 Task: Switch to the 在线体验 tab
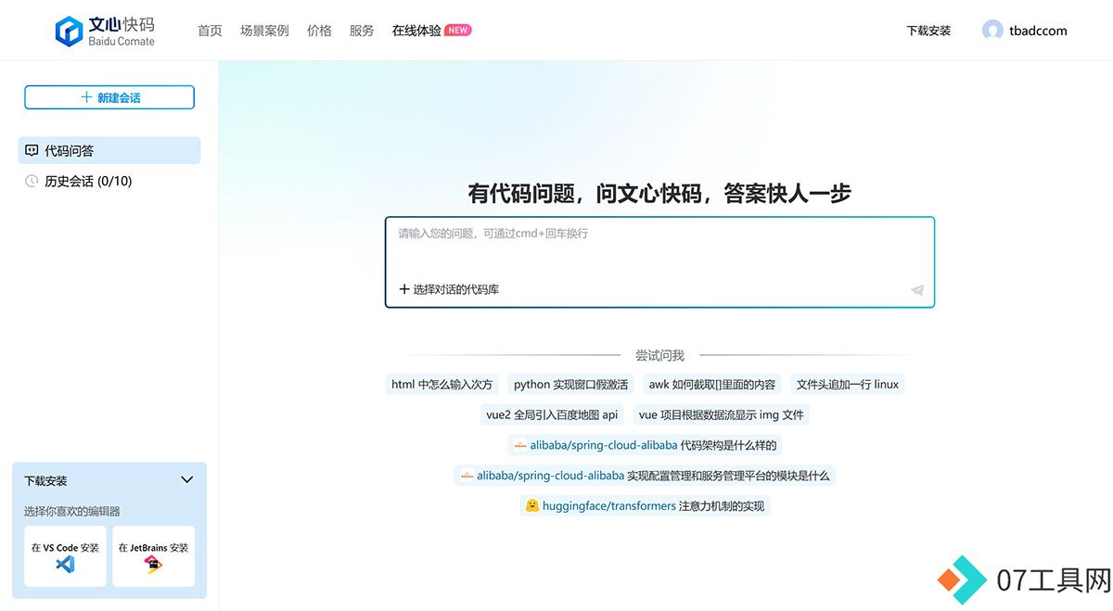click(x=416, y=31)
